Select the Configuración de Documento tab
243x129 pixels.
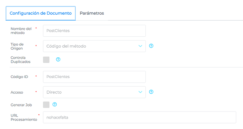tap(40, 13)
